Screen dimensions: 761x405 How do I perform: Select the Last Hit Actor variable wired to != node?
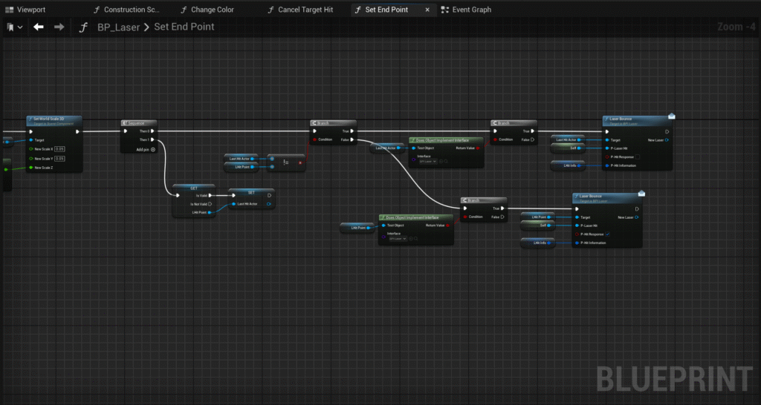coord(243,159)
